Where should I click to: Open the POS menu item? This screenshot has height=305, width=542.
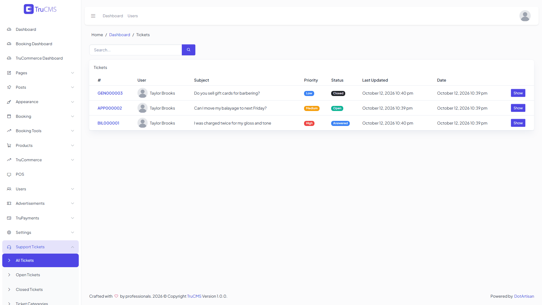click(40, 174)
